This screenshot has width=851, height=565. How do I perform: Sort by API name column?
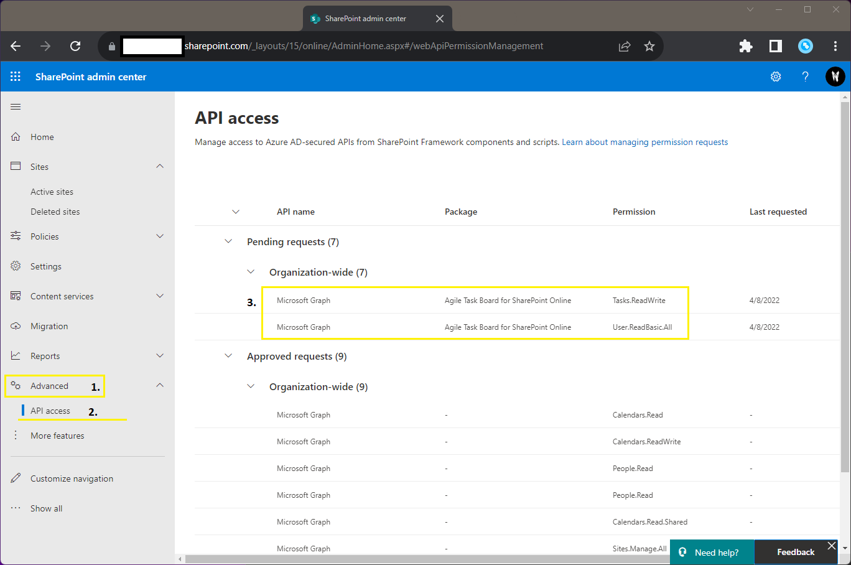295,212
